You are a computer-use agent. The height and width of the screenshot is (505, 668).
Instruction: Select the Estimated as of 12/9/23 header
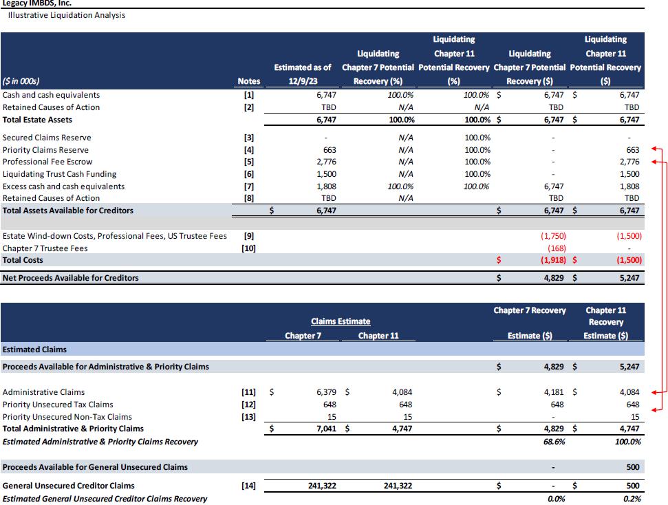tap(303, 74)
